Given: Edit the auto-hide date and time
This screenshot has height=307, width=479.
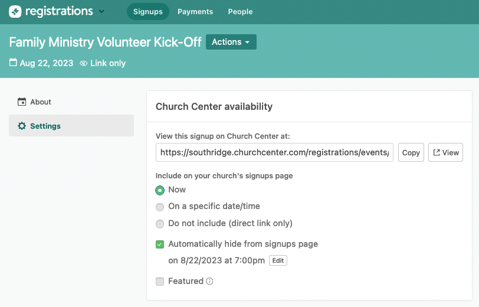Looking at the screenshot, I should (x=278, y=260).
